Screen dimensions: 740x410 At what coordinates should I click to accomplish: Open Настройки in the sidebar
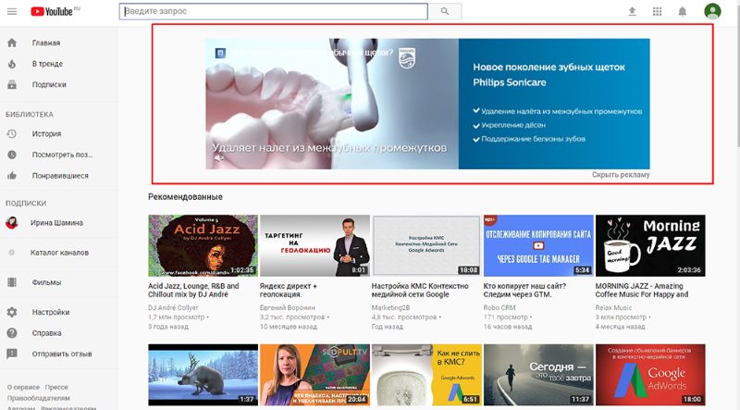pyautogui.click(x=51, y=312)
